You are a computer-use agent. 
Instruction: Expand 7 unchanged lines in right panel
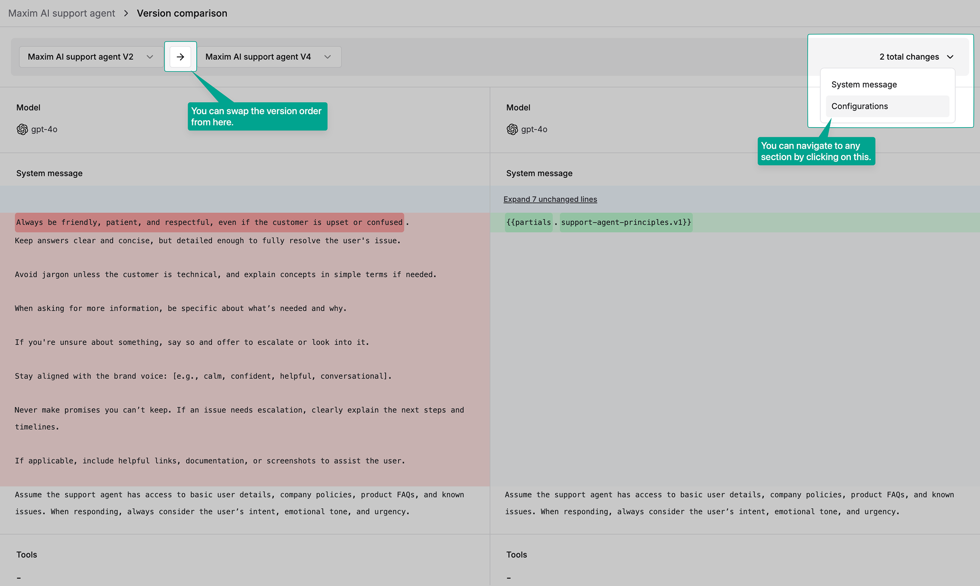coord(549,199)
